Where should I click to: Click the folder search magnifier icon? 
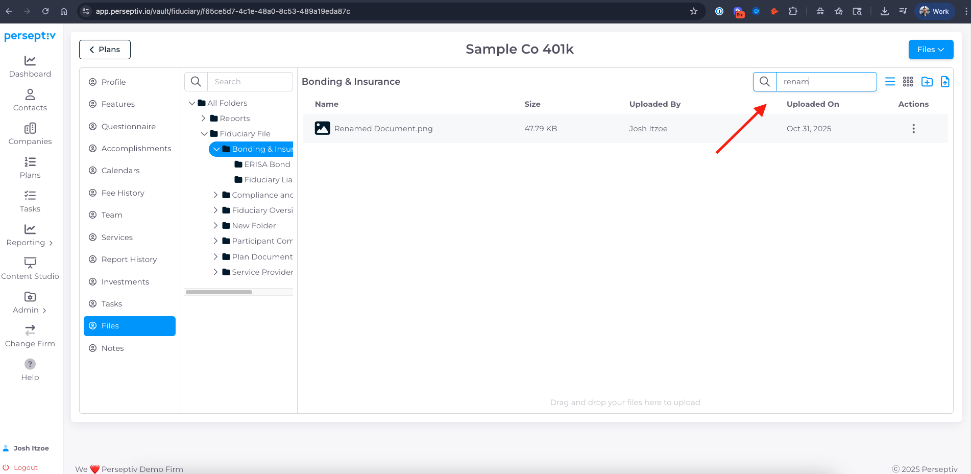[x=196, y=82]
